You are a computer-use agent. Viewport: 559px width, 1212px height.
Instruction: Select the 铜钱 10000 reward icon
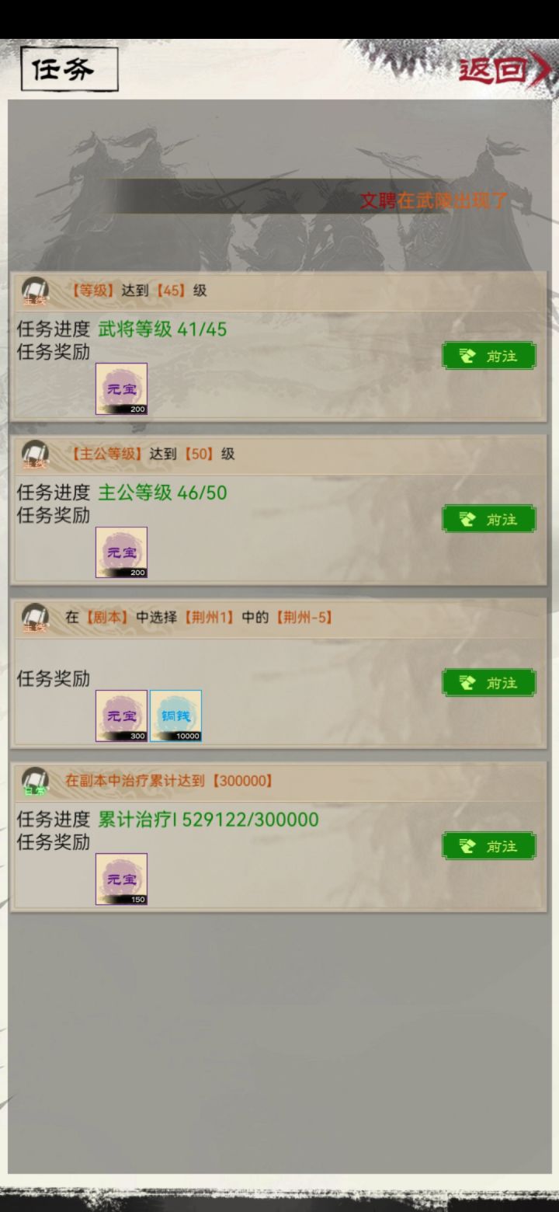coord(175,716)
